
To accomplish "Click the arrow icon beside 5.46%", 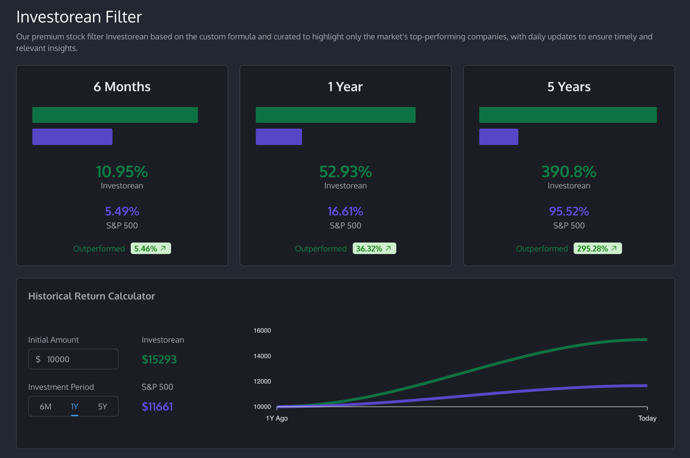I will pyautogui.click(x=163, y=248).
